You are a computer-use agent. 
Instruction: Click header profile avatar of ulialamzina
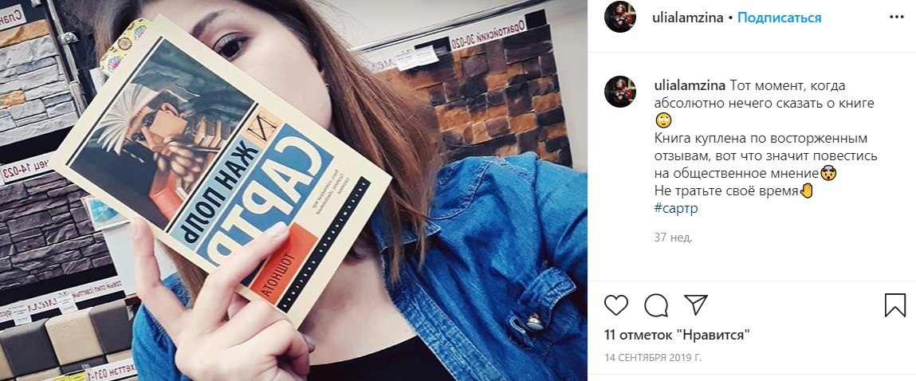[619, 17]
